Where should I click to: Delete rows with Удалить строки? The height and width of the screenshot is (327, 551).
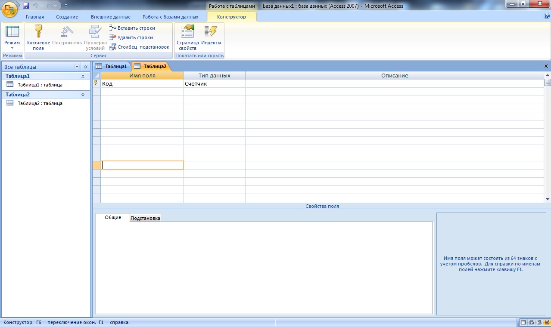(x=131, y=37)
